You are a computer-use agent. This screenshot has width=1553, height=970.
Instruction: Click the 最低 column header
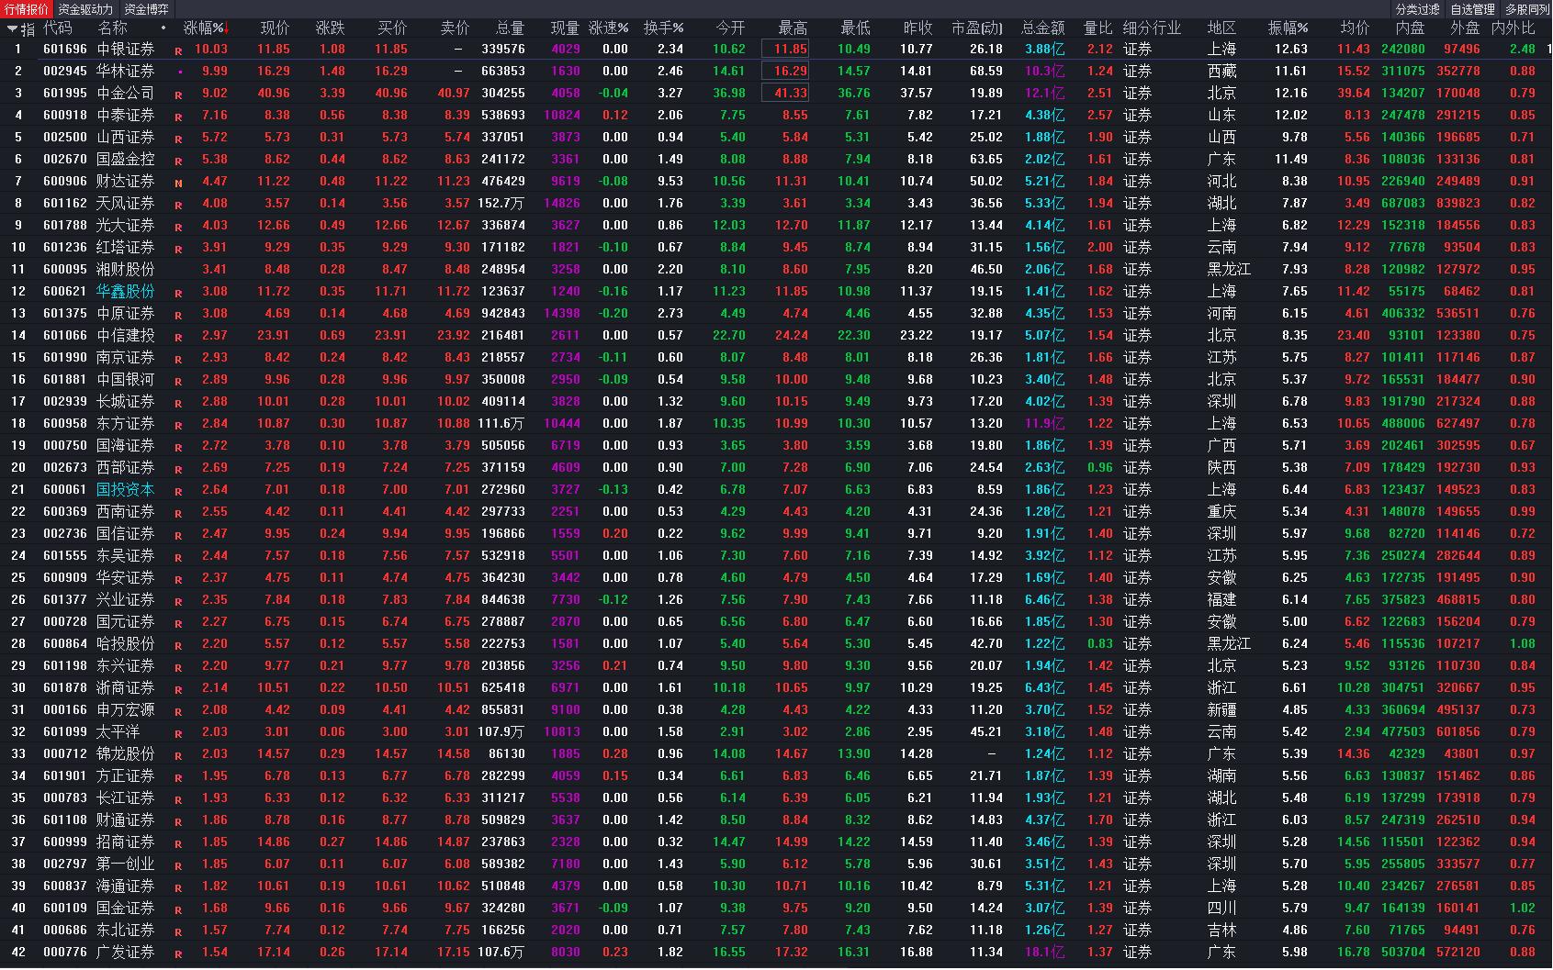pos(855,28)
